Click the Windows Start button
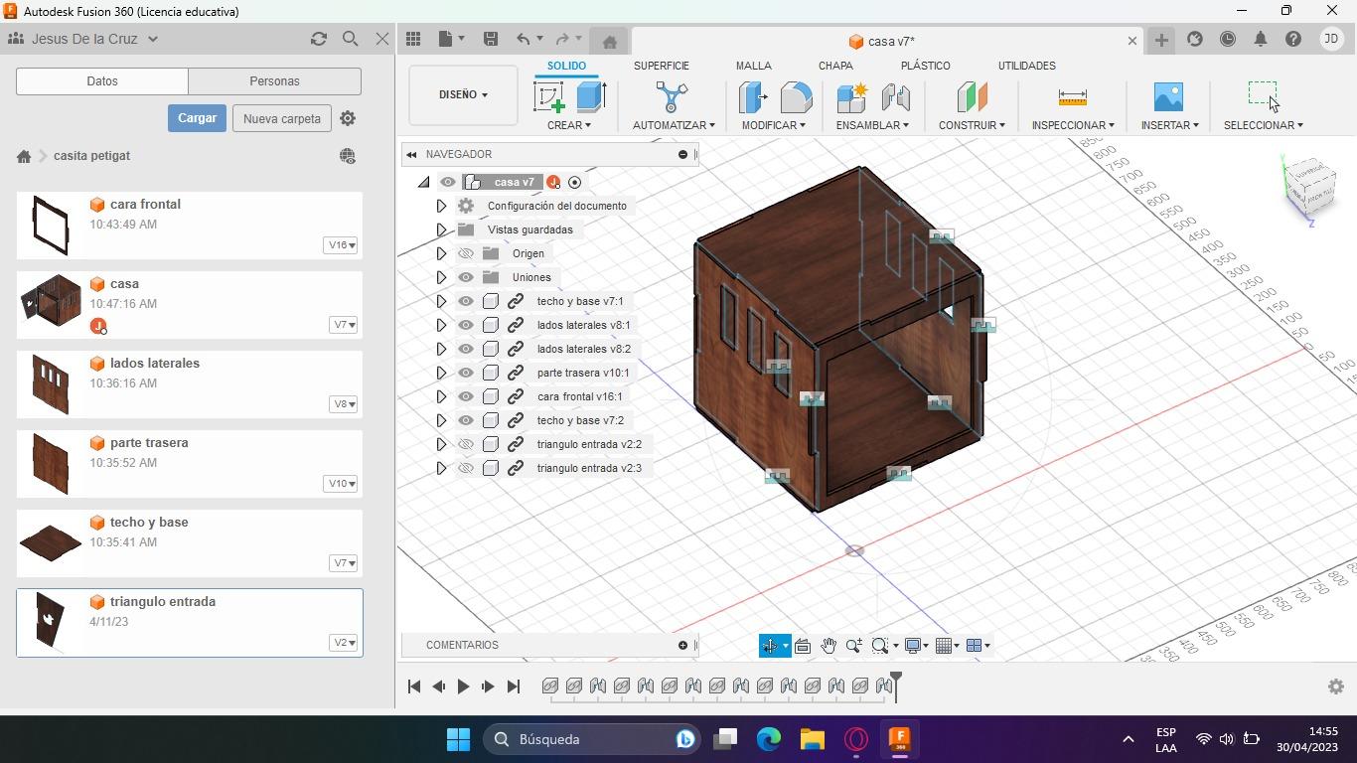1357x763 pixels. pos(458,739)
